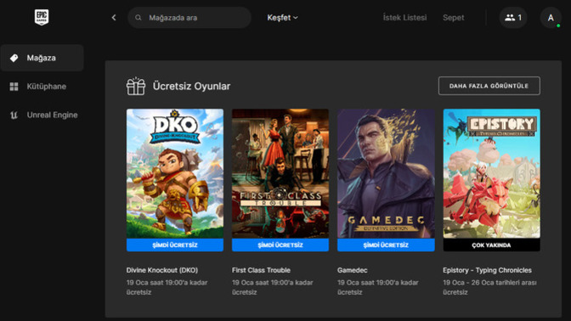
Task: Open the Unreal Engine sidebar item
Action: pos(42,115)
